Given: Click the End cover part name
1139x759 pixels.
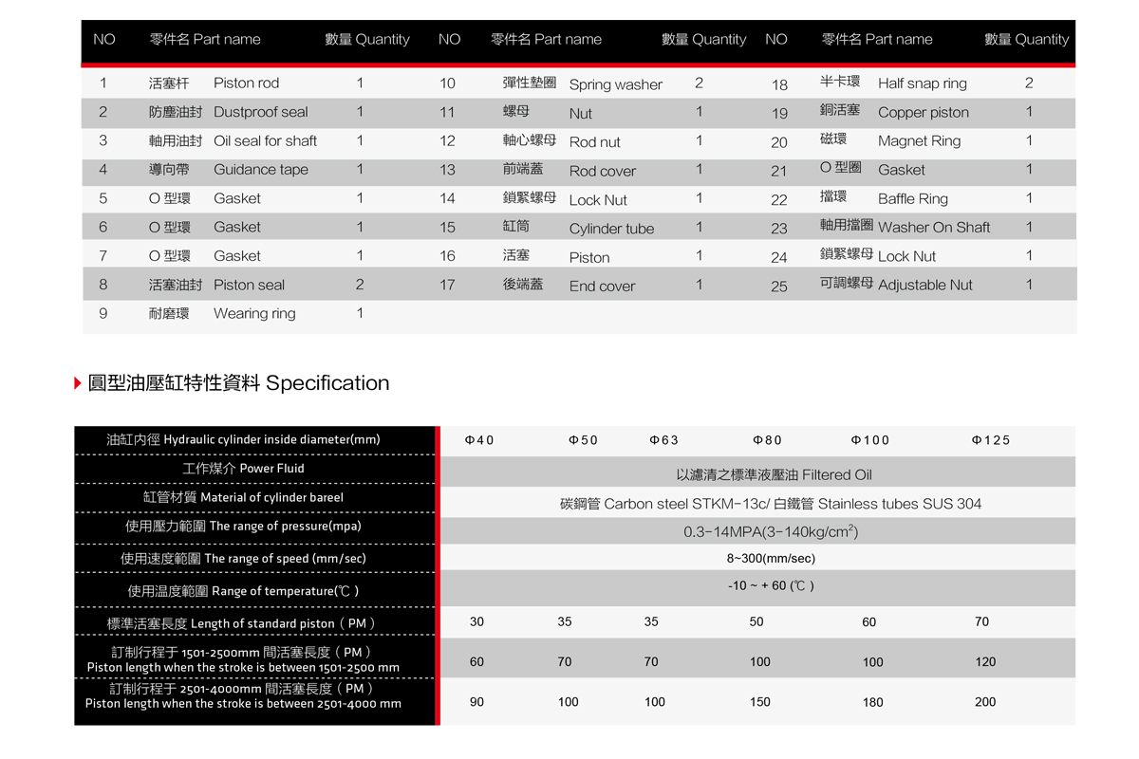Looking at the screenshot, I should (602, 286).
